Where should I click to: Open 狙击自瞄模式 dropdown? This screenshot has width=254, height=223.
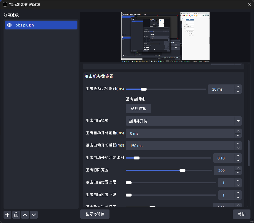coord(184,121)
